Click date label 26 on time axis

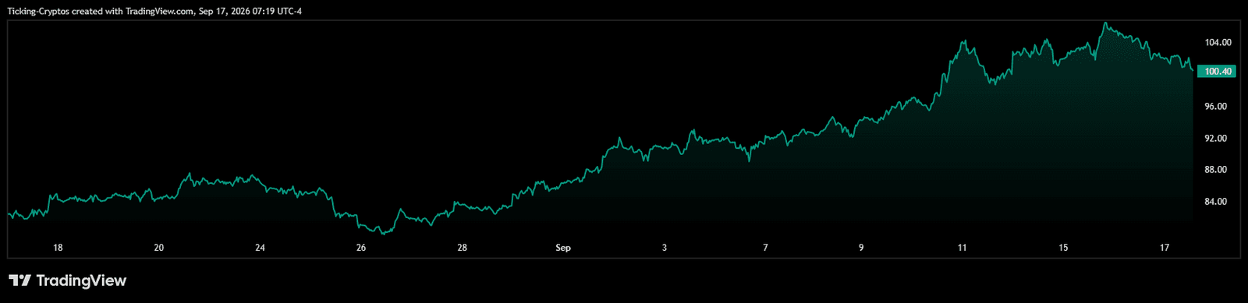[361, 248]
